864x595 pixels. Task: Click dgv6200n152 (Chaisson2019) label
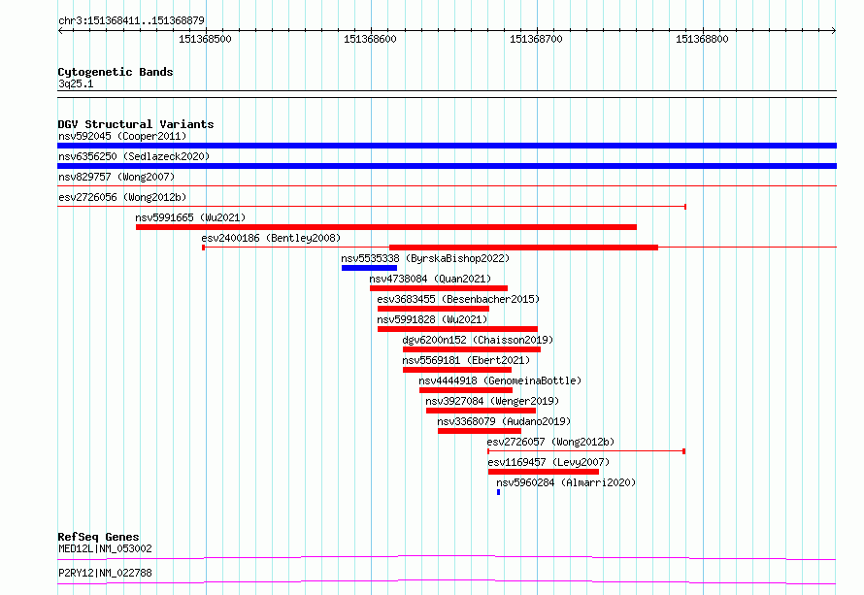point(478,340)
